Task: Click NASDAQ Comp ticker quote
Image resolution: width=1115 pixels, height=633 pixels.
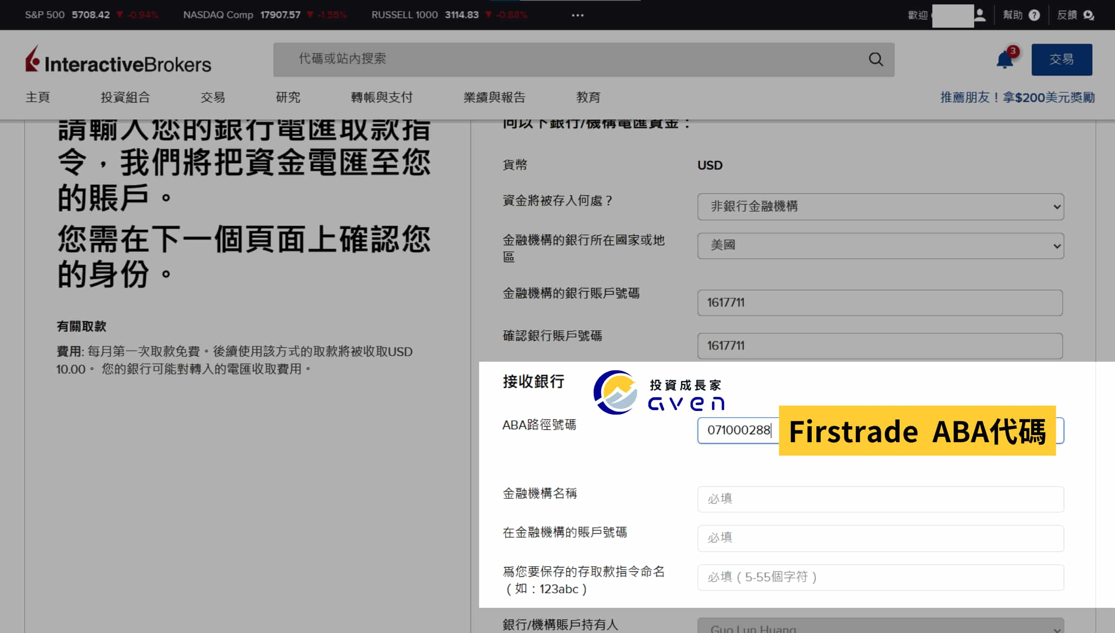Action: 264,15
